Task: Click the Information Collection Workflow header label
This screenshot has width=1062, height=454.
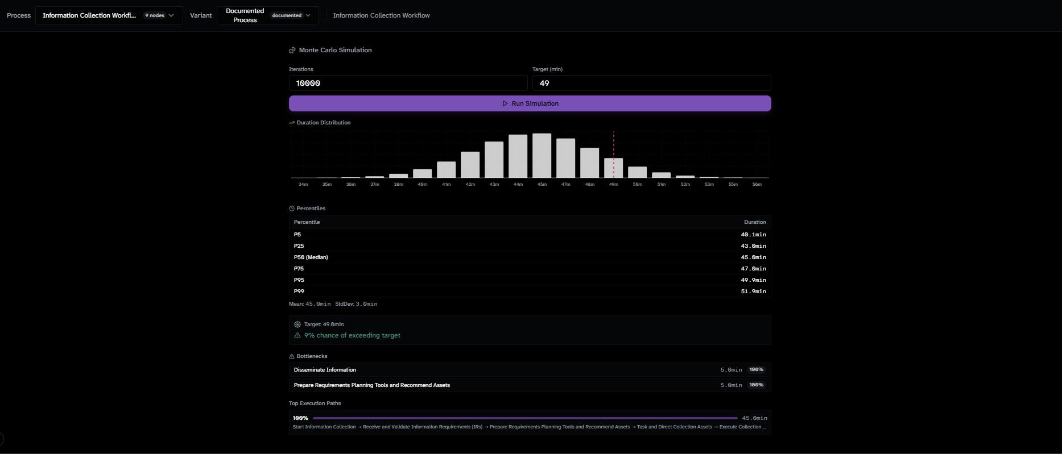Action: coord(382,15)
